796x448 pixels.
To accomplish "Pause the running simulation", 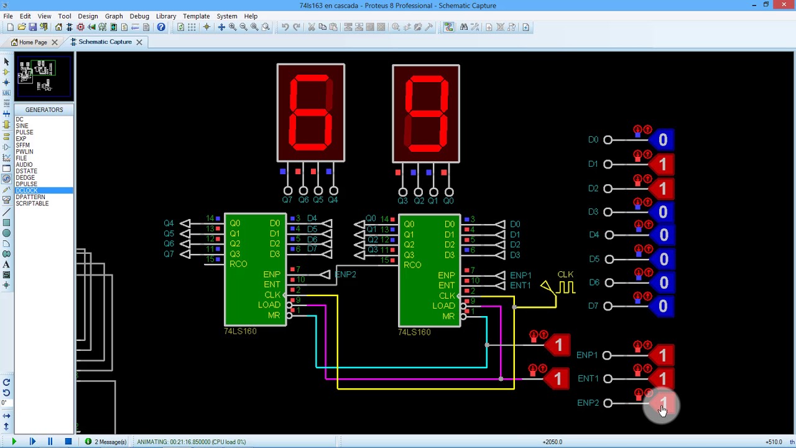I will click(50, 442).
